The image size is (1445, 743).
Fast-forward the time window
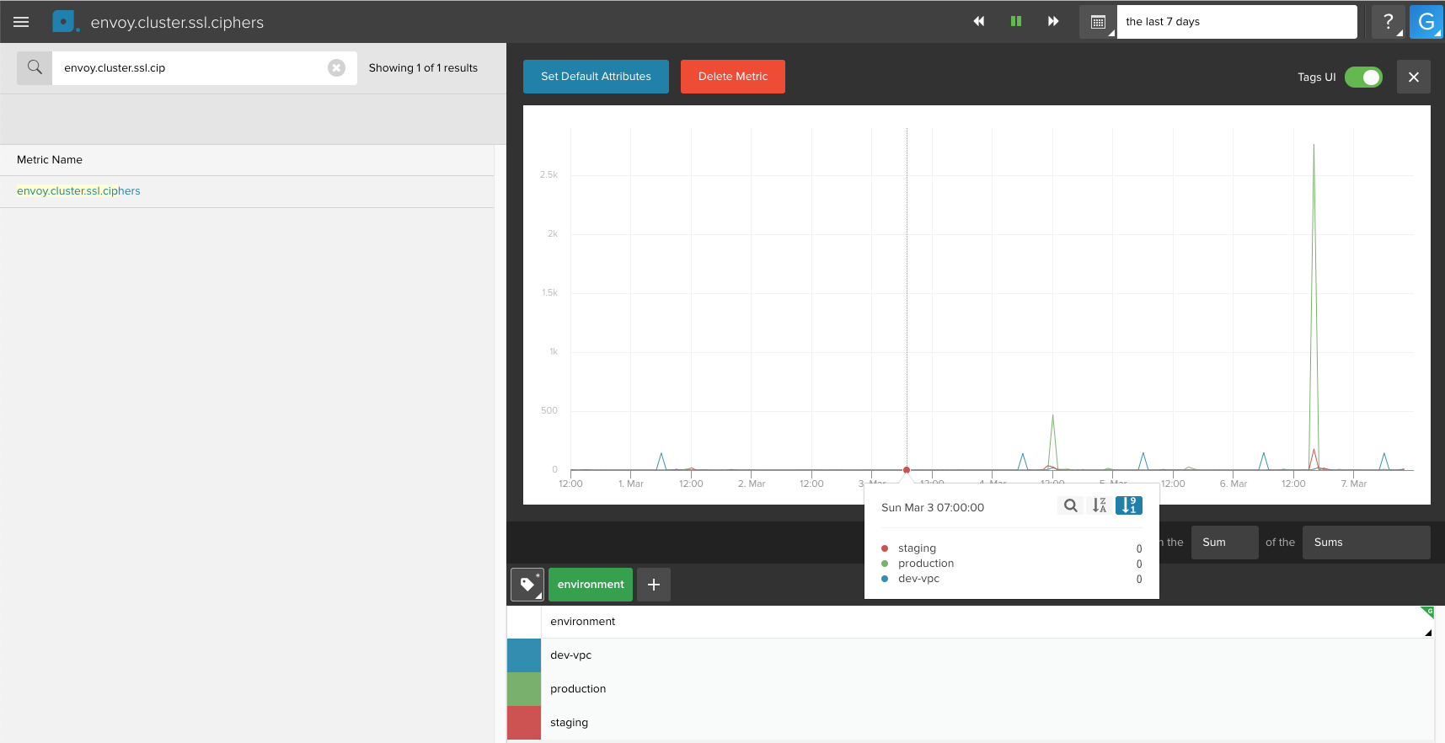[1053, 22]
